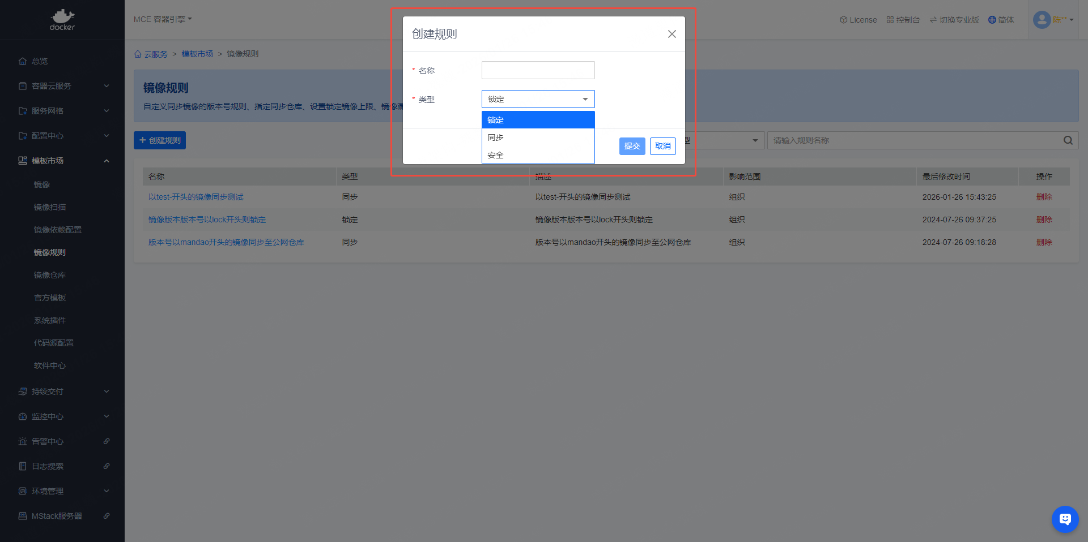
Task: Open 镜像仓库 in the sidebar
Action: coord(50,275)
